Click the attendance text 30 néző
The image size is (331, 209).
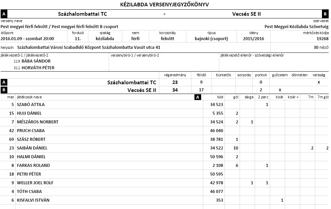pyautogui.click(x=321, y=47)
